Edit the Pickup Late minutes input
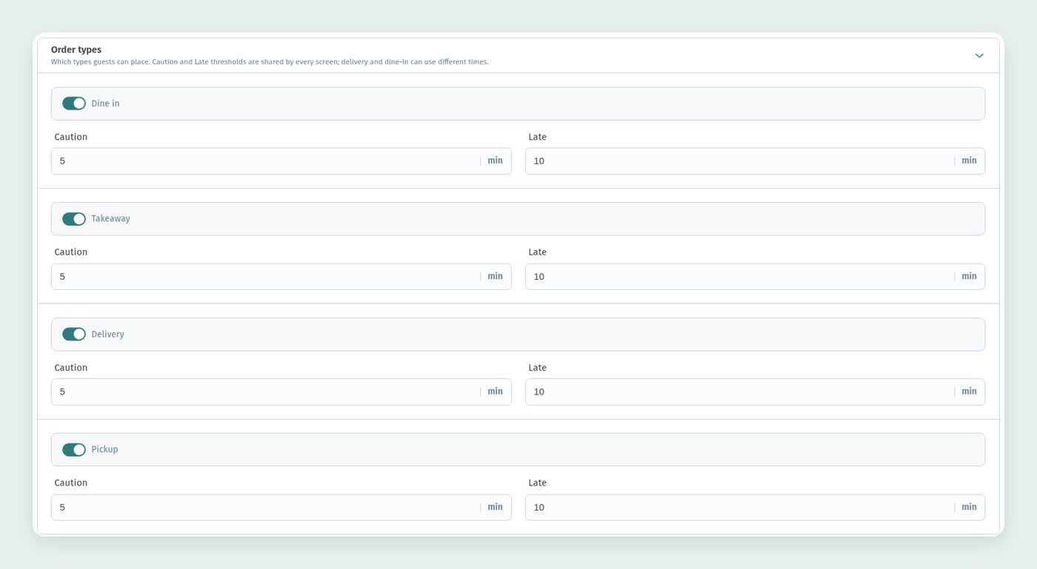1037x569 pixels. pos(755,508)
